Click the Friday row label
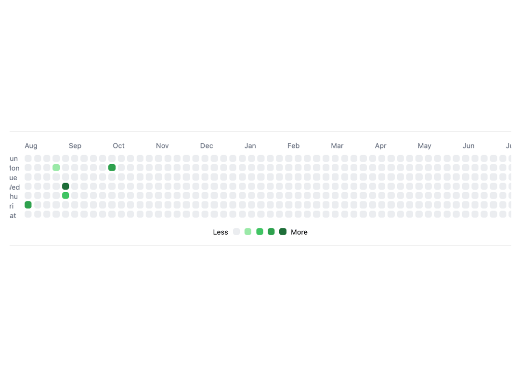This screenshot has width=520, height=384. (x=12, y=206)
